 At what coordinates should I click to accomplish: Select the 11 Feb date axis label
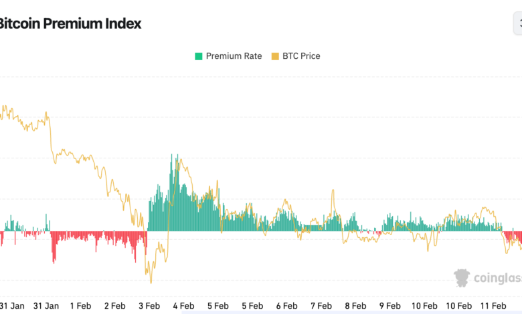click(493, 305)
